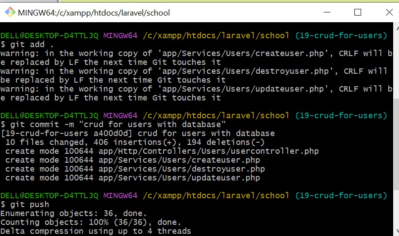Click the git commit -m command line
The image size is (399, 236).
pyautogui.click(x=113, y=124)
